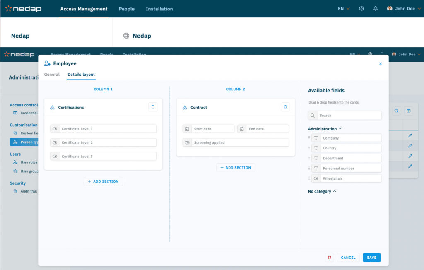Toggle the Screening applied field
The height and width of the screenshot is (270, 424).
pos(187,142)
